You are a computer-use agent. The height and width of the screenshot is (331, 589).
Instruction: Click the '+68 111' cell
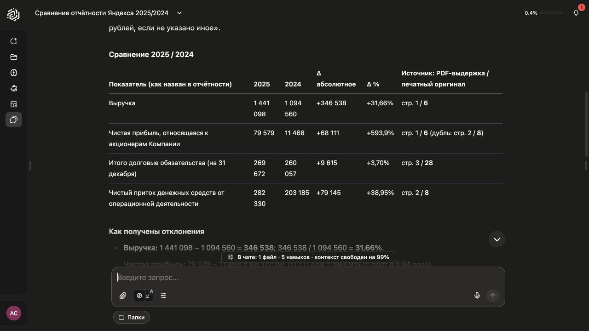pos(328,133)
